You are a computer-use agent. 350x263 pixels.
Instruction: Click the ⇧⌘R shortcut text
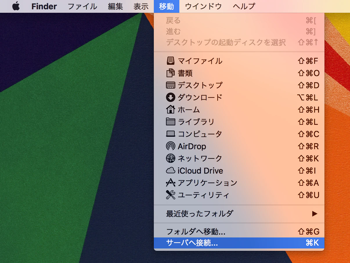[x=308, y=146]
